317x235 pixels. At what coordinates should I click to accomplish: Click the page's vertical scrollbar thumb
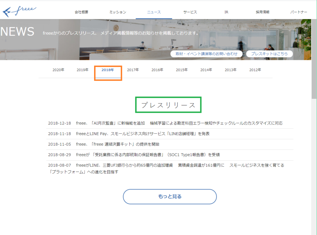314,58
